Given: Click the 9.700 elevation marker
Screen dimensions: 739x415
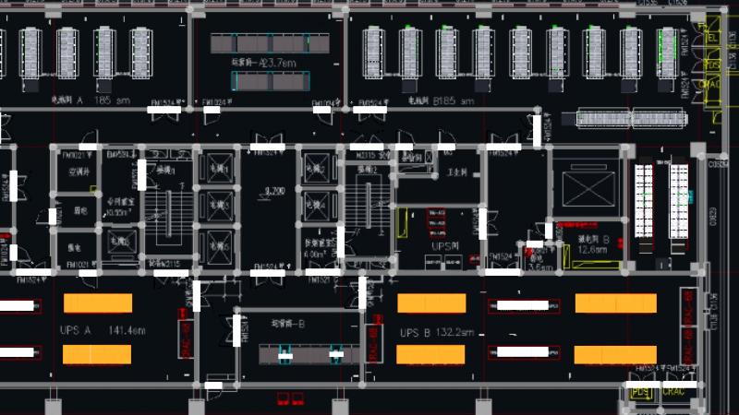Looking at the screenshot, I should pyautogui.click(x=273, y=191).
